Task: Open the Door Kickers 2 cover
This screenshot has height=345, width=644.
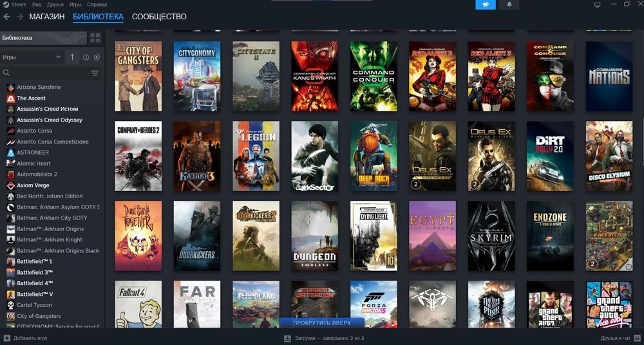Action: 256,236
